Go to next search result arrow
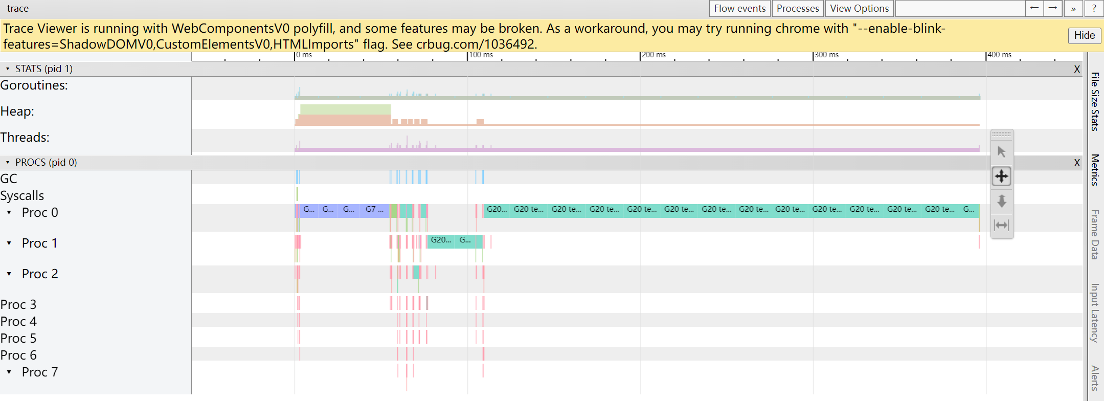The image size is (1104, 401). pyautogui.click(x=1052, y=8)
